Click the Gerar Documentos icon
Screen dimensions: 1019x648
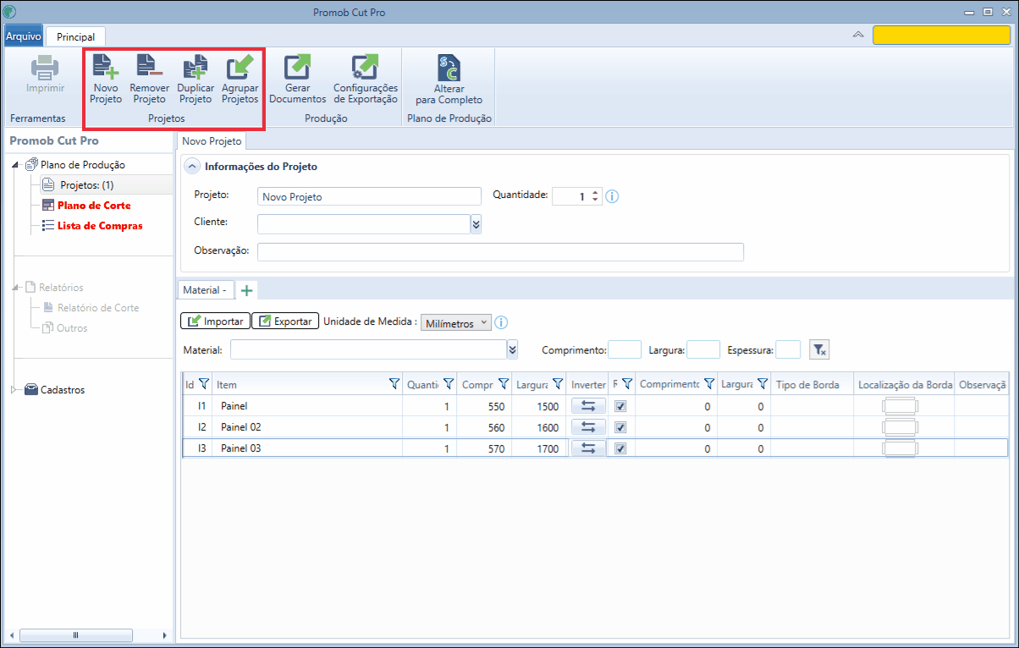click(x=297, y=67)
